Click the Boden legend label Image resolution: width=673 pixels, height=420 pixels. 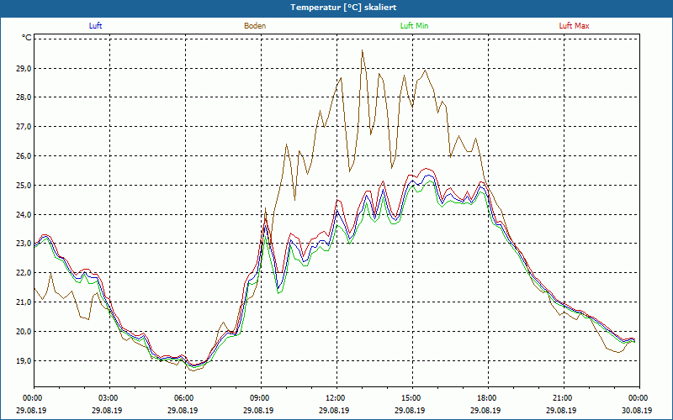255,26
